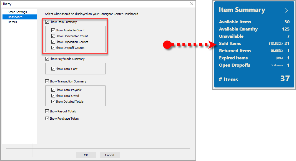Click the Consignor Center Dashboard instruction text
The image size is (296, 161).
pos(92,14)
